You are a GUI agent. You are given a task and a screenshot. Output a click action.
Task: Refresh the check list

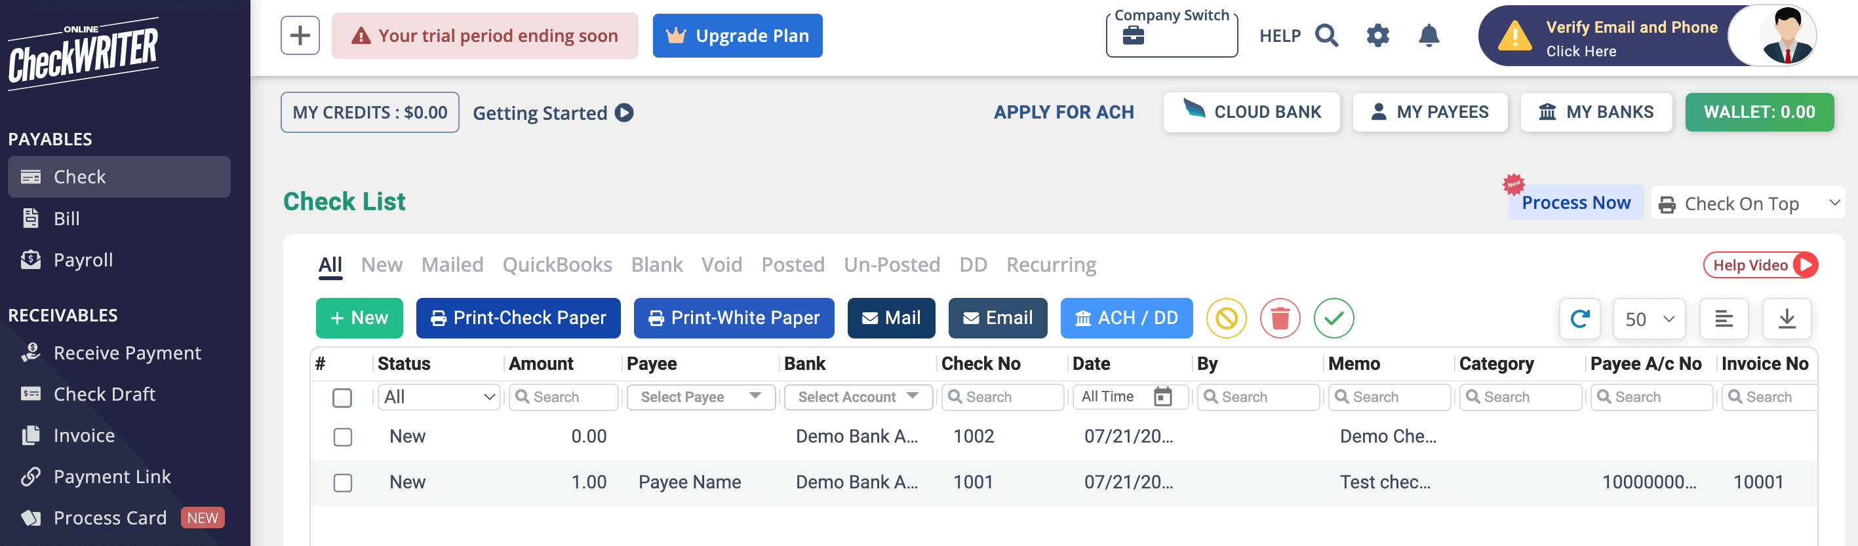pos(1579,318)
